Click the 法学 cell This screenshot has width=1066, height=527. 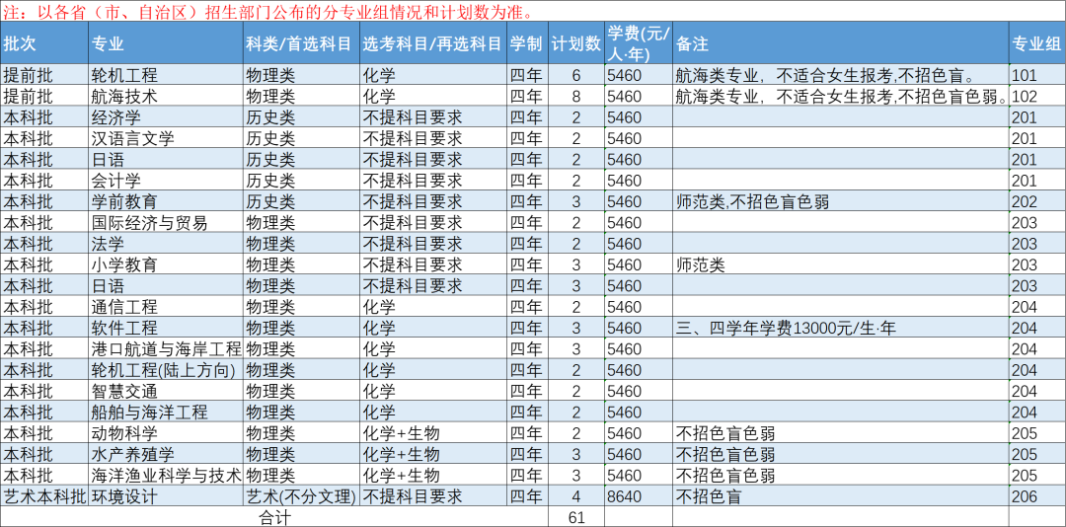click(x=166, y=244)
